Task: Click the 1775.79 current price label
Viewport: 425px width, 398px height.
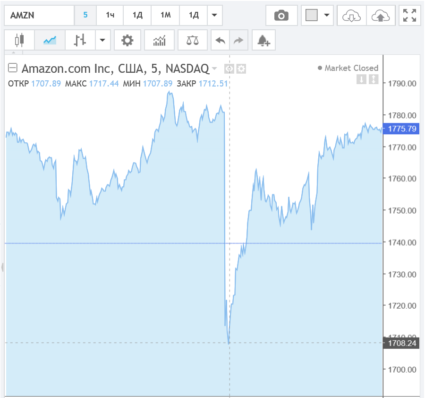Action: pyautogui.click(x=401, y=128)
